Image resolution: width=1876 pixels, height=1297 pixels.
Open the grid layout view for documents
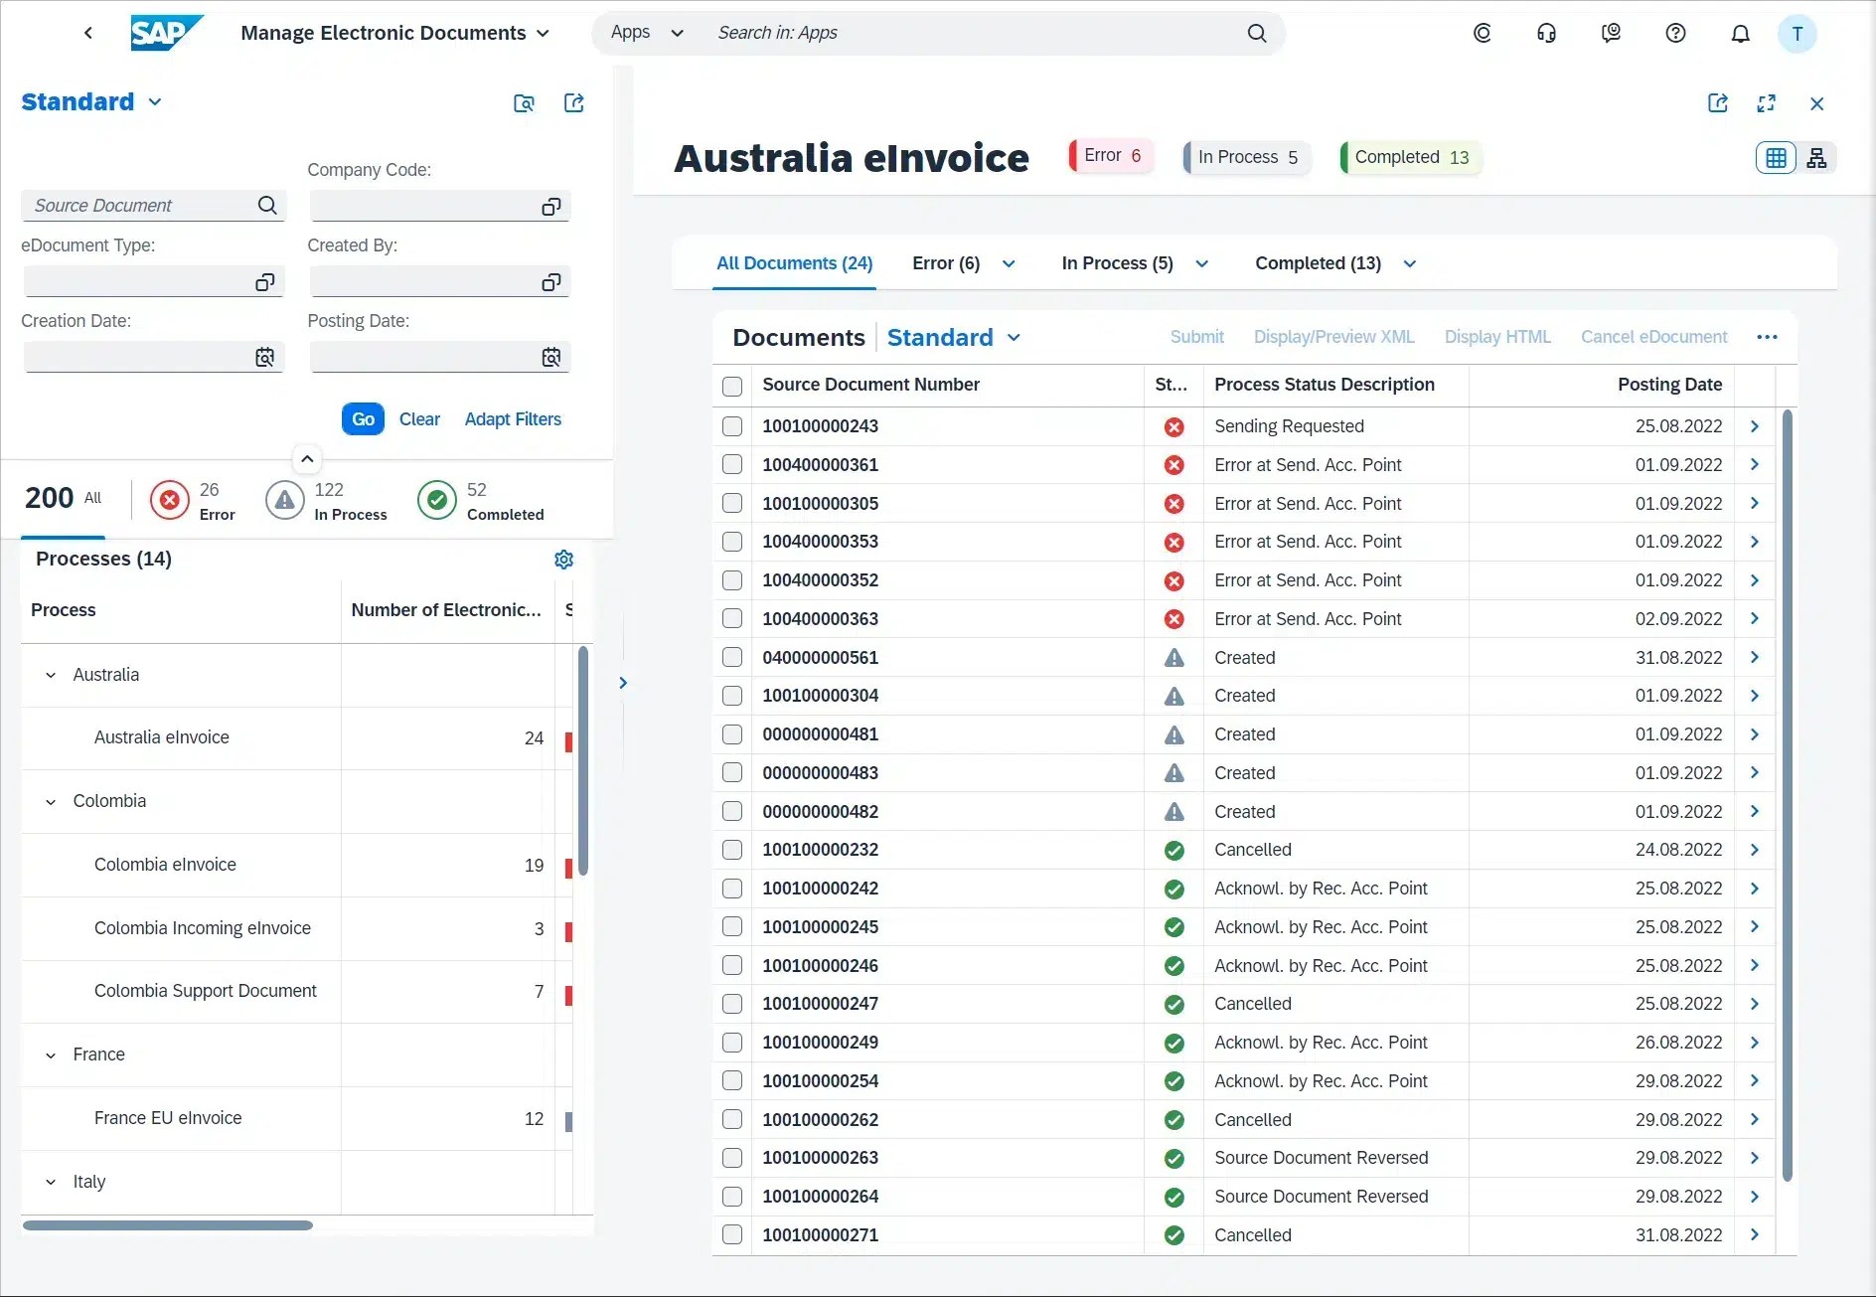pos(1776,157)
